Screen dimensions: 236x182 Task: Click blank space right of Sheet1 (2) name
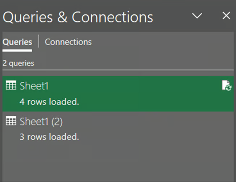coord(145,122)
